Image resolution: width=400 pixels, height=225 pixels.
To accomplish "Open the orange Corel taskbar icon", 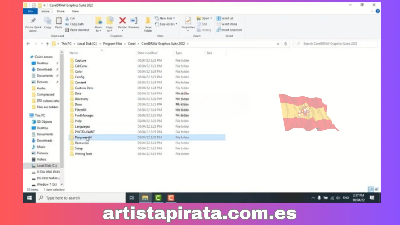I will pyautogui.click(x=171, y=198).
